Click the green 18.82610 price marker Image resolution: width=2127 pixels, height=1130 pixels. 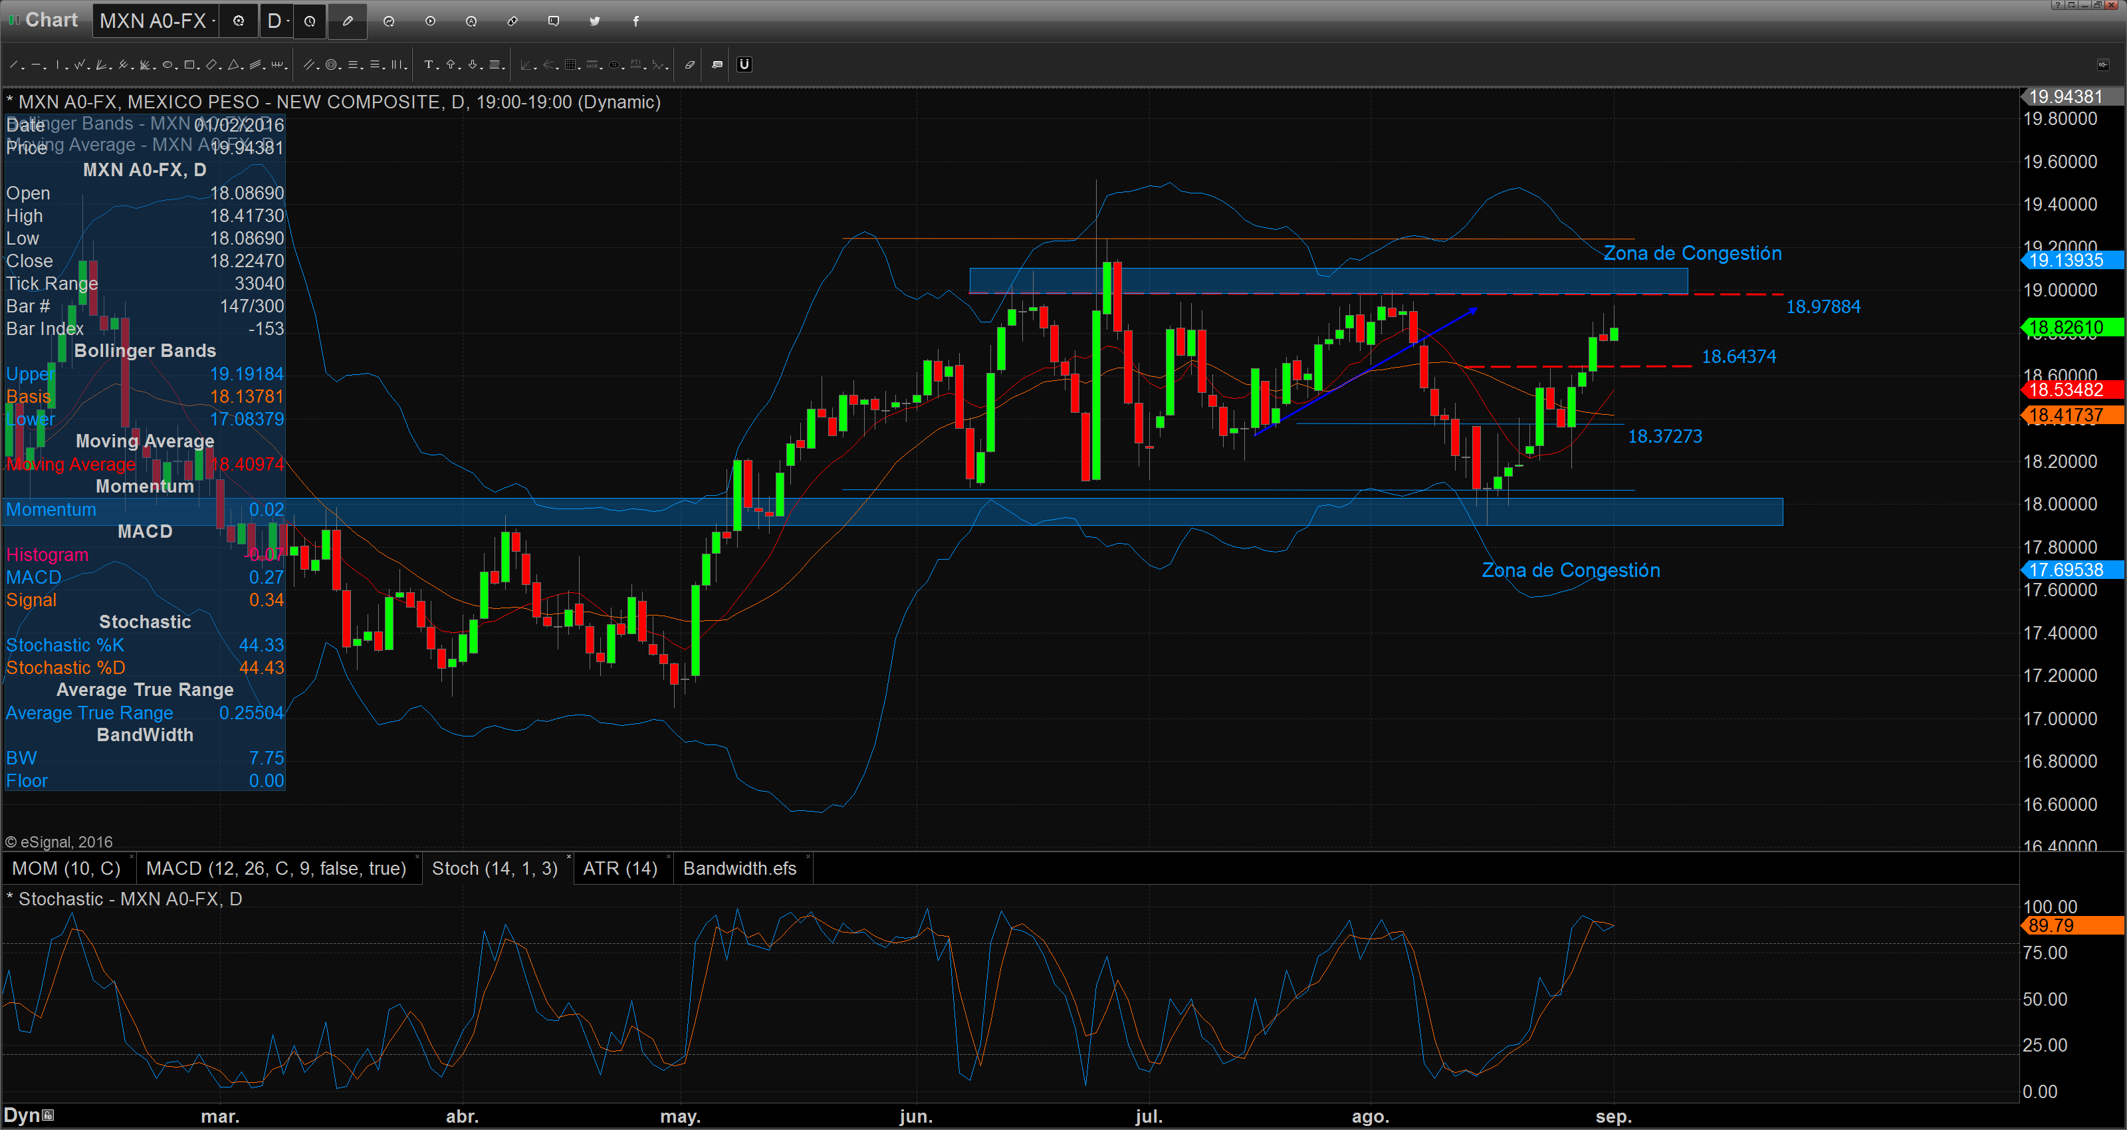[2072, 327]
